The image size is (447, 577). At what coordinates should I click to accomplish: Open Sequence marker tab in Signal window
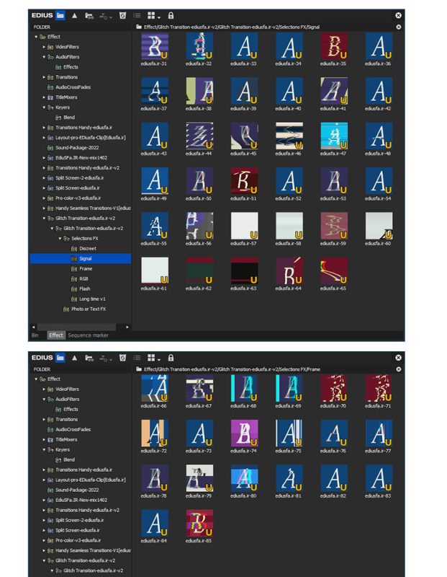88,335
